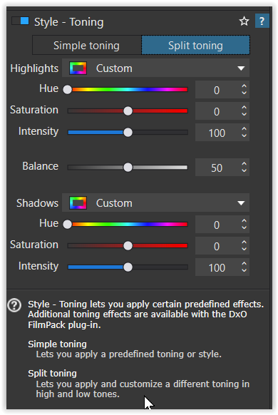
Task: Click the Highlights Intensity value field
Action: coord(217,133)
